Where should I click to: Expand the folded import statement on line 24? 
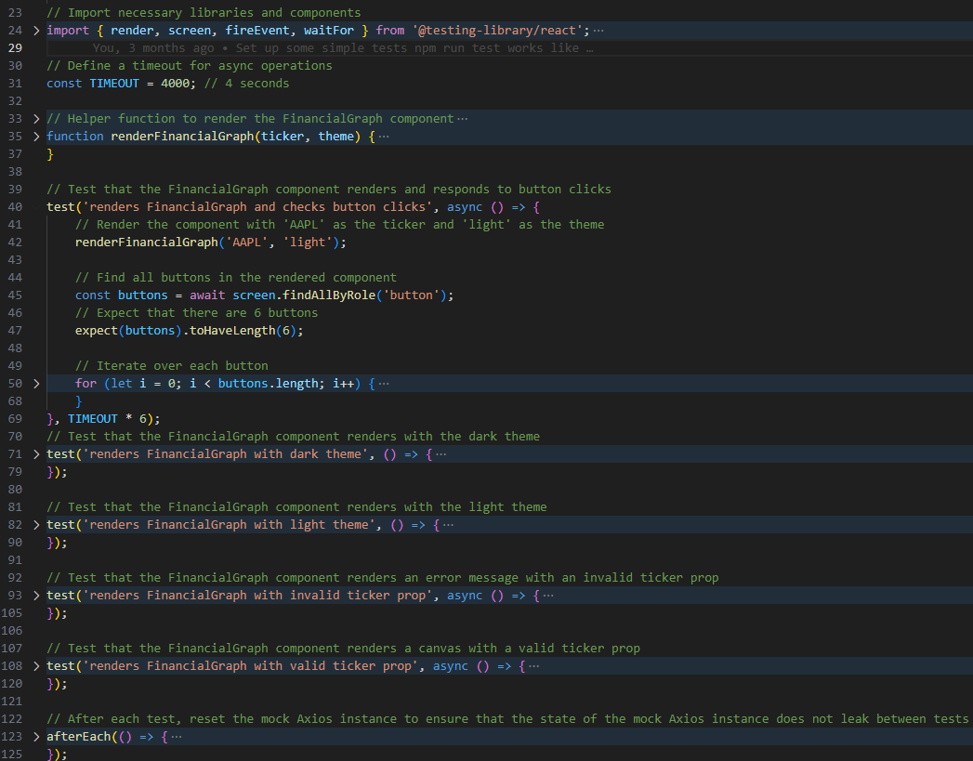click(36, 31)
